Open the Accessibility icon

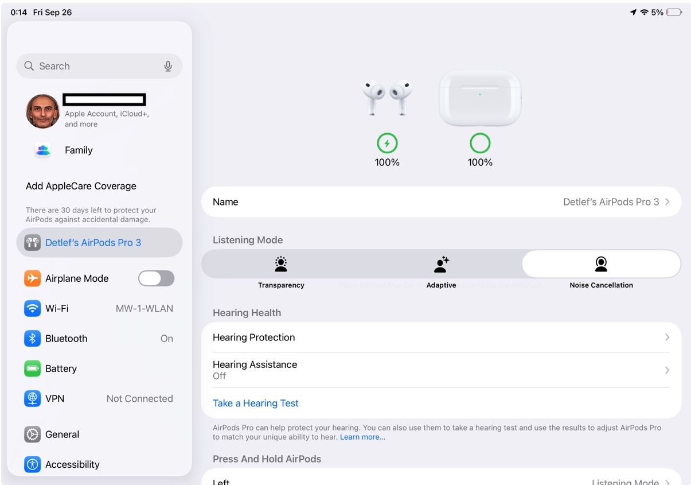(x=32, y=464)
